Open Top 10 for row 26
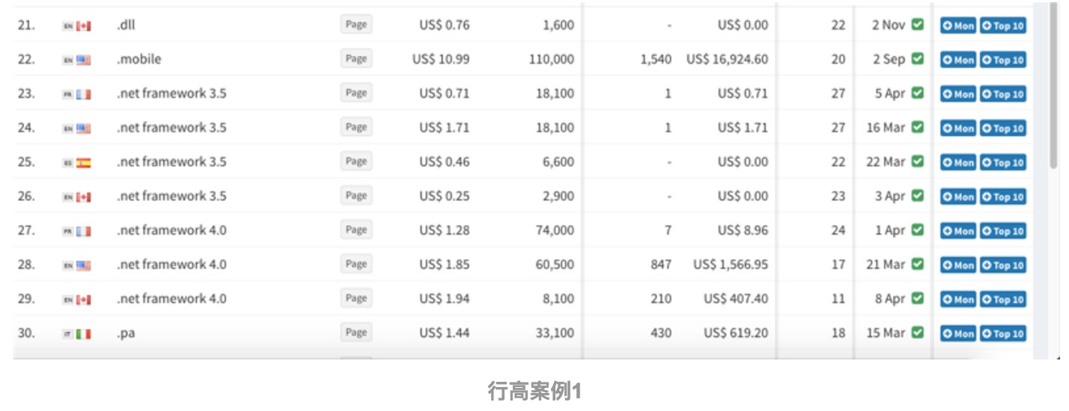The width and height of the screenshot is (1069, 411). click(x=1002, y=197)
